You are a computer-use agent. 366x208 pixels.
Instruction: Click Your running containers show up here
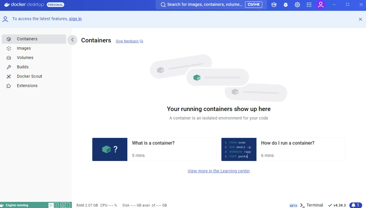(x=219, y=109)
